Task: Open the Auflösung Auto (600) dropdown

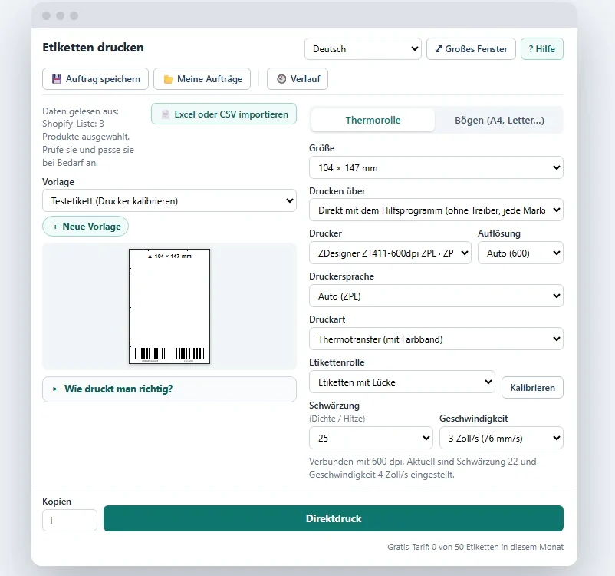Action: pos(520,253)
